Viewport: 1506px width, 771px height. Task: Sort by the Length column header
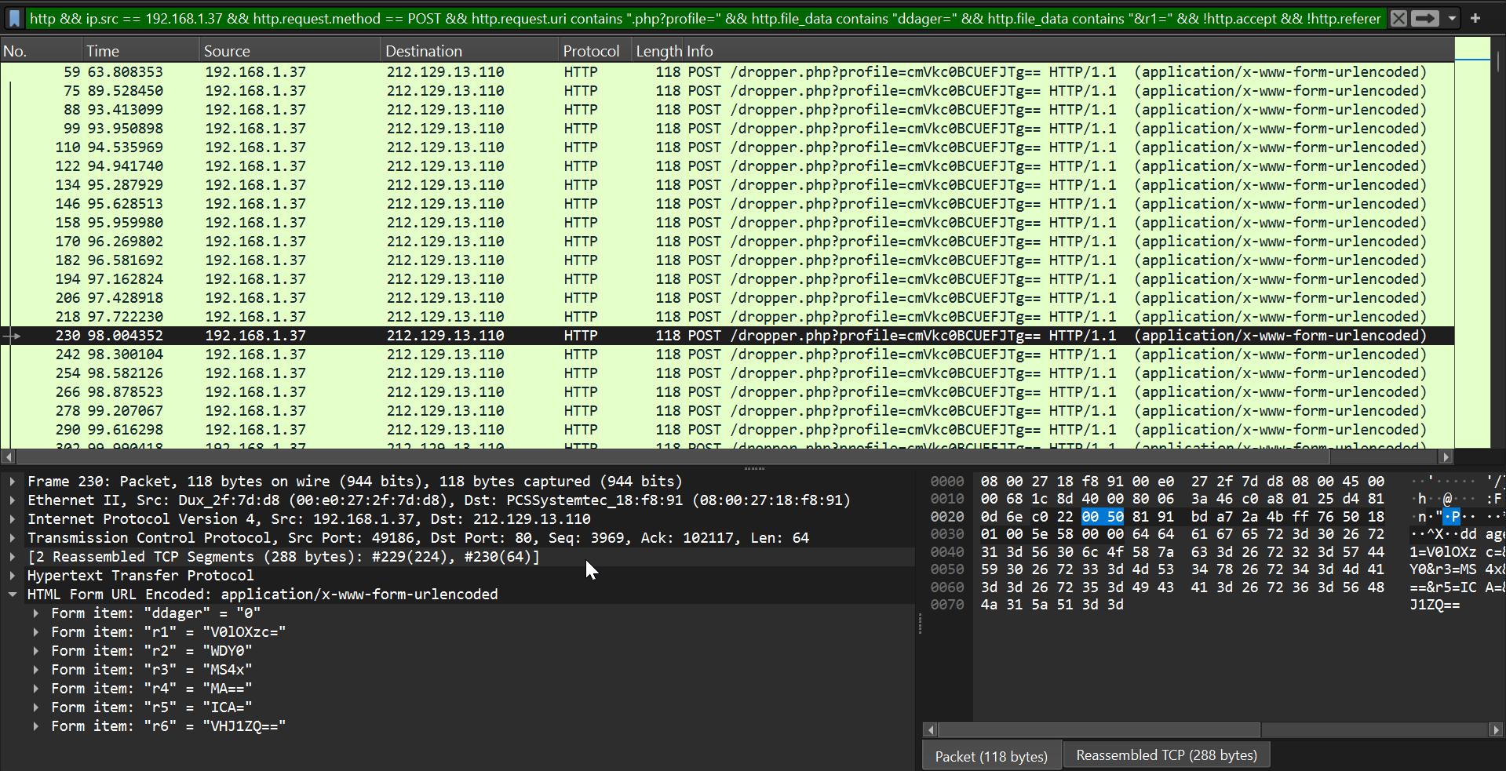658,51
